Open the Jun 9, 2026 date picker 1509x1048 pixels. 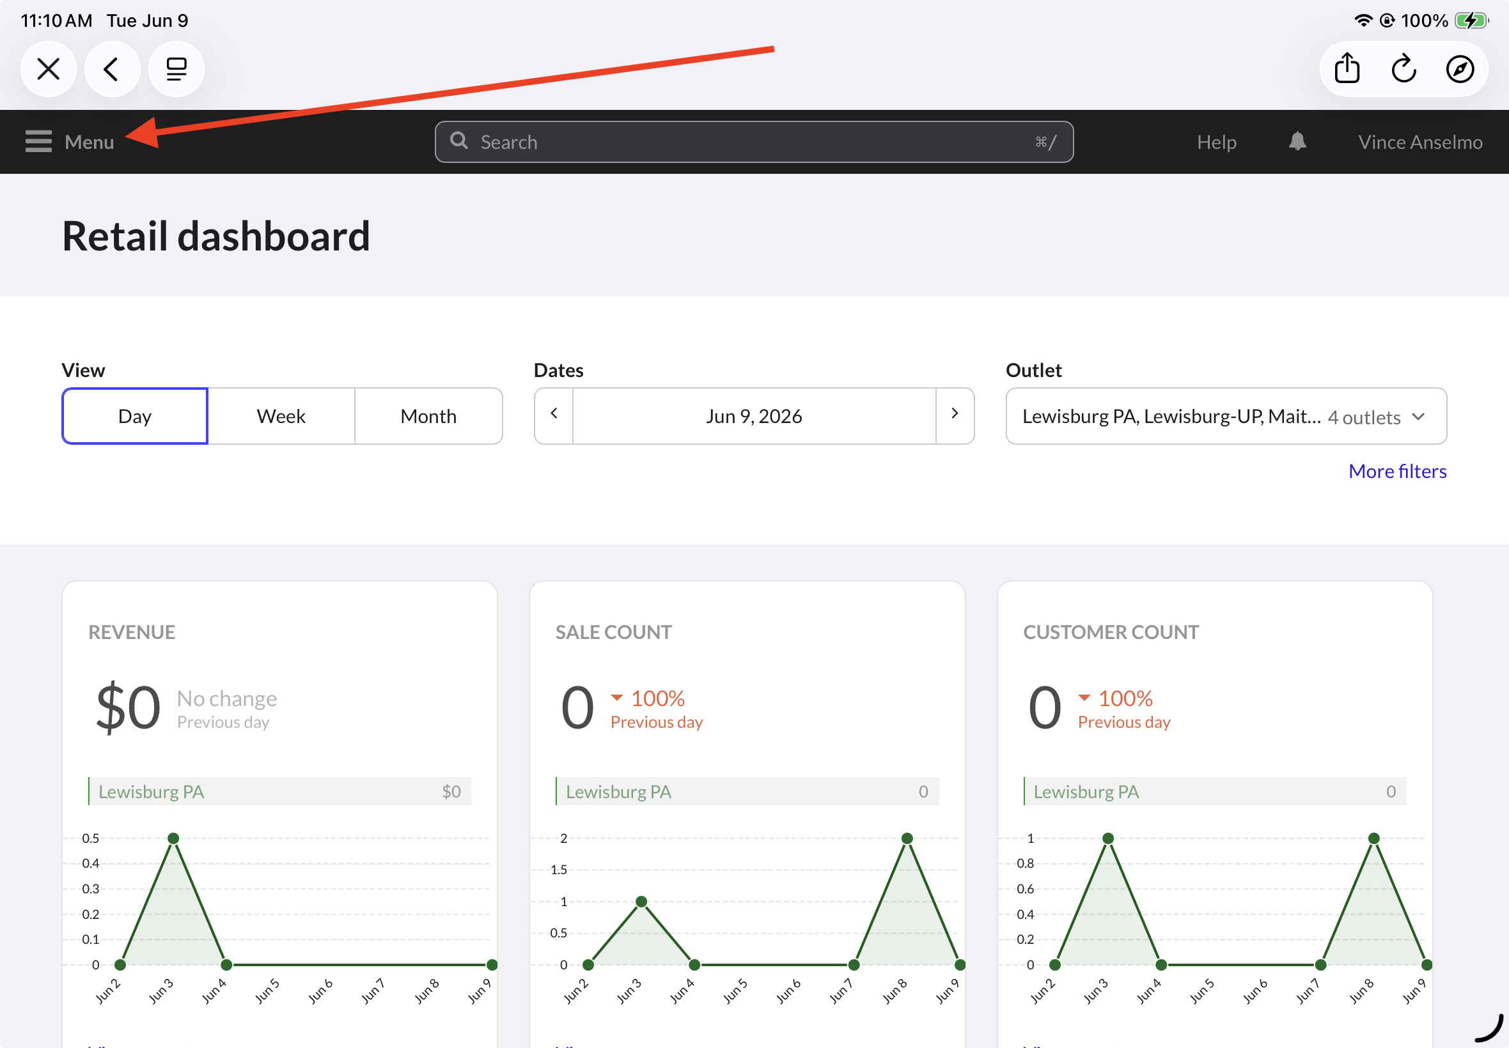click(x=753, y=415)
